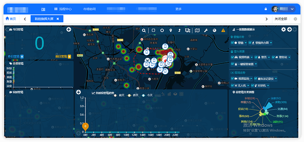Go to 首页 home link
This screenshot has width=304, height=142.
click(x=11, y=19)
